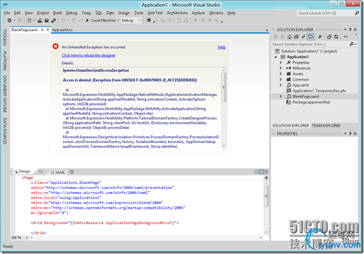Open the Debug menu
Screen dimensions: 364x254
point(71,13)
